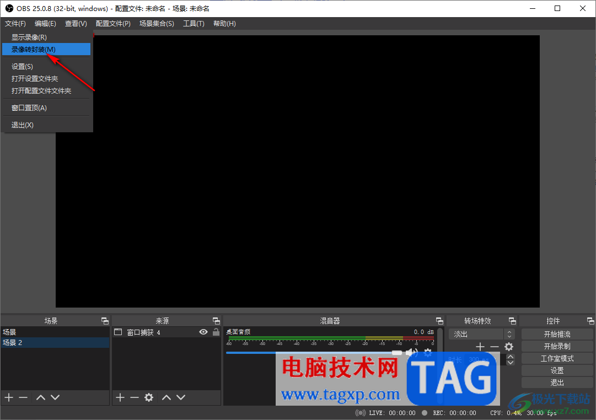Open source properties gear icon
This screenshot has width=596, height=420.
[x=149, y=397]
